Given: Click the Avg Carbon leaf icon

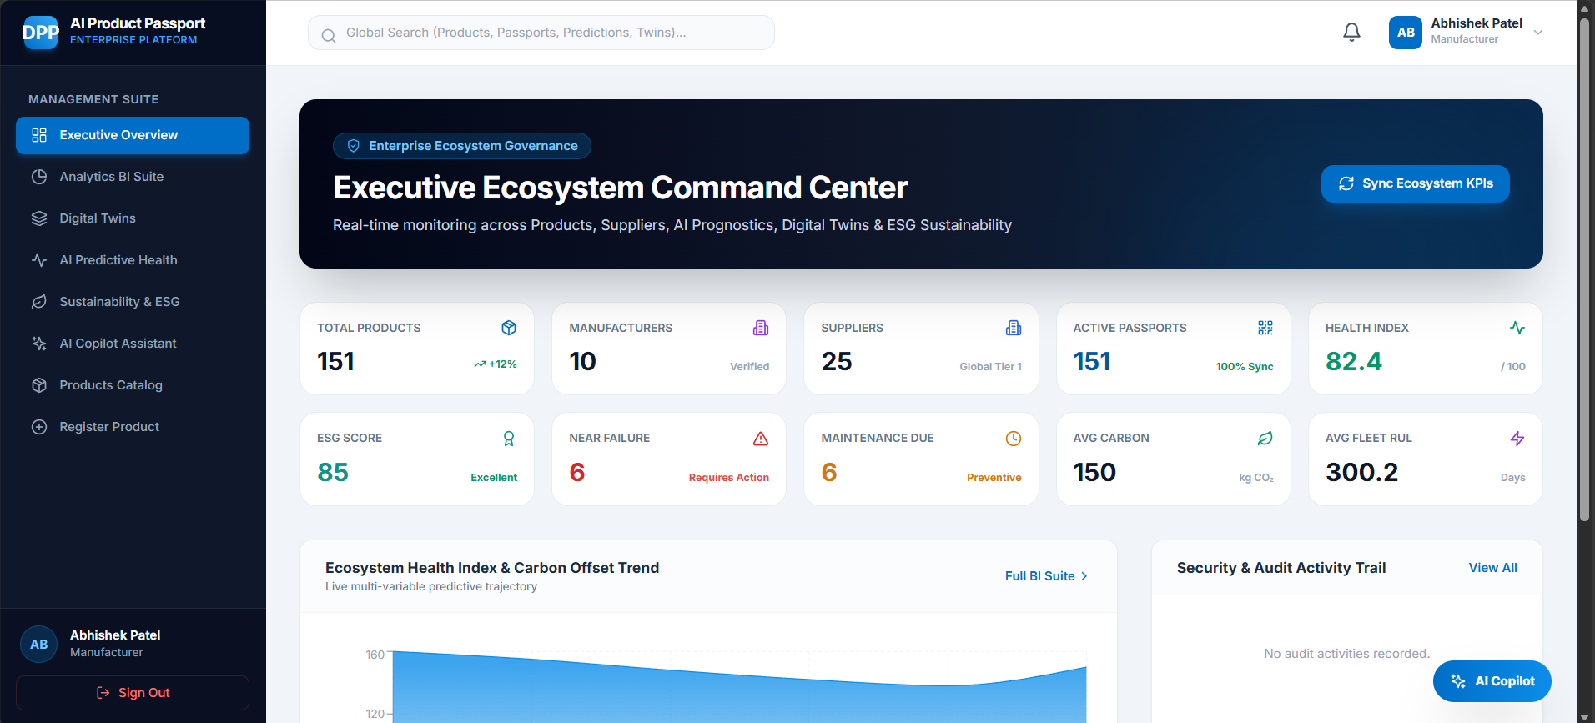Looking at the screenshot, I should [1265, 439].
